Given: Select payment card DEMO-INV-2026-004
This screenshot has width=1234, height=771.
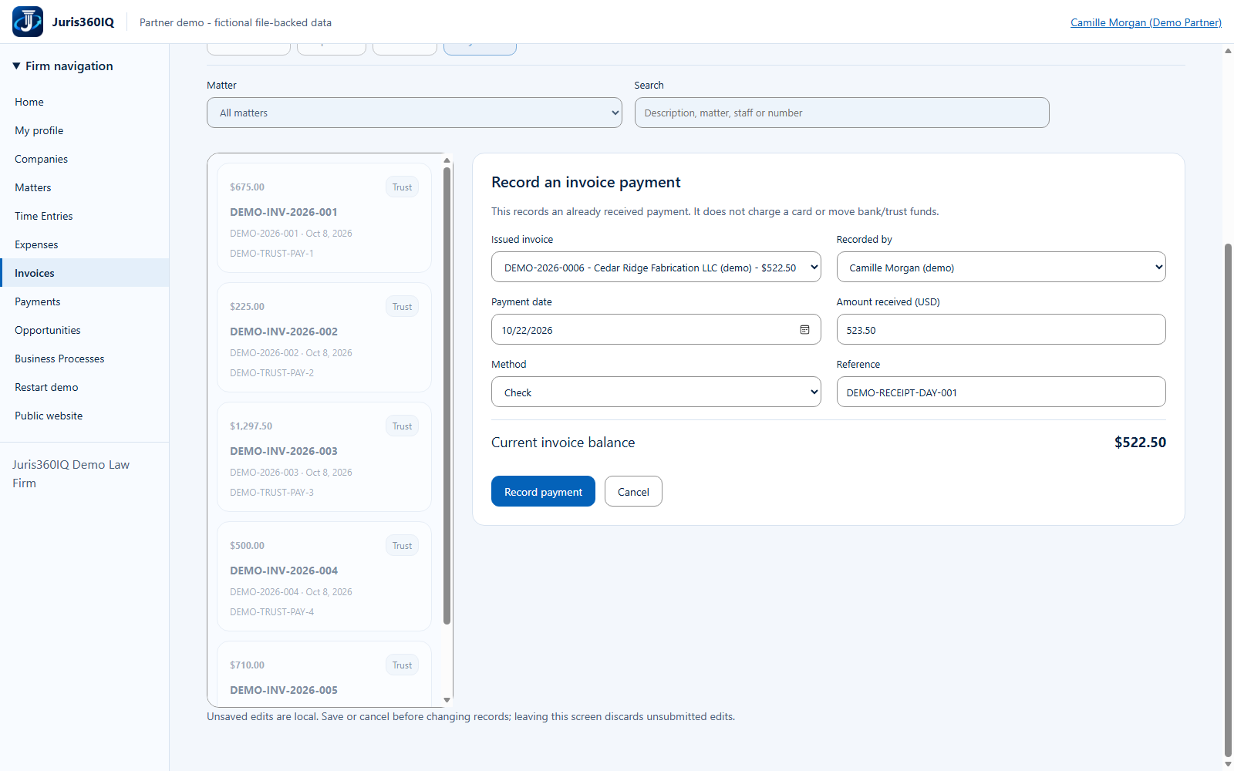Looking at the screenshot, I should point(324,577).
